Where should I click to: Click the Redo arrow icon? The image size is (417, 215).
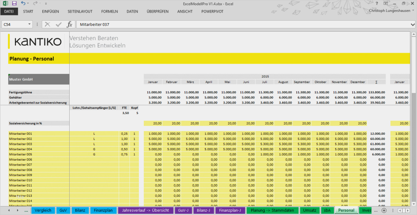pos(35,3)
